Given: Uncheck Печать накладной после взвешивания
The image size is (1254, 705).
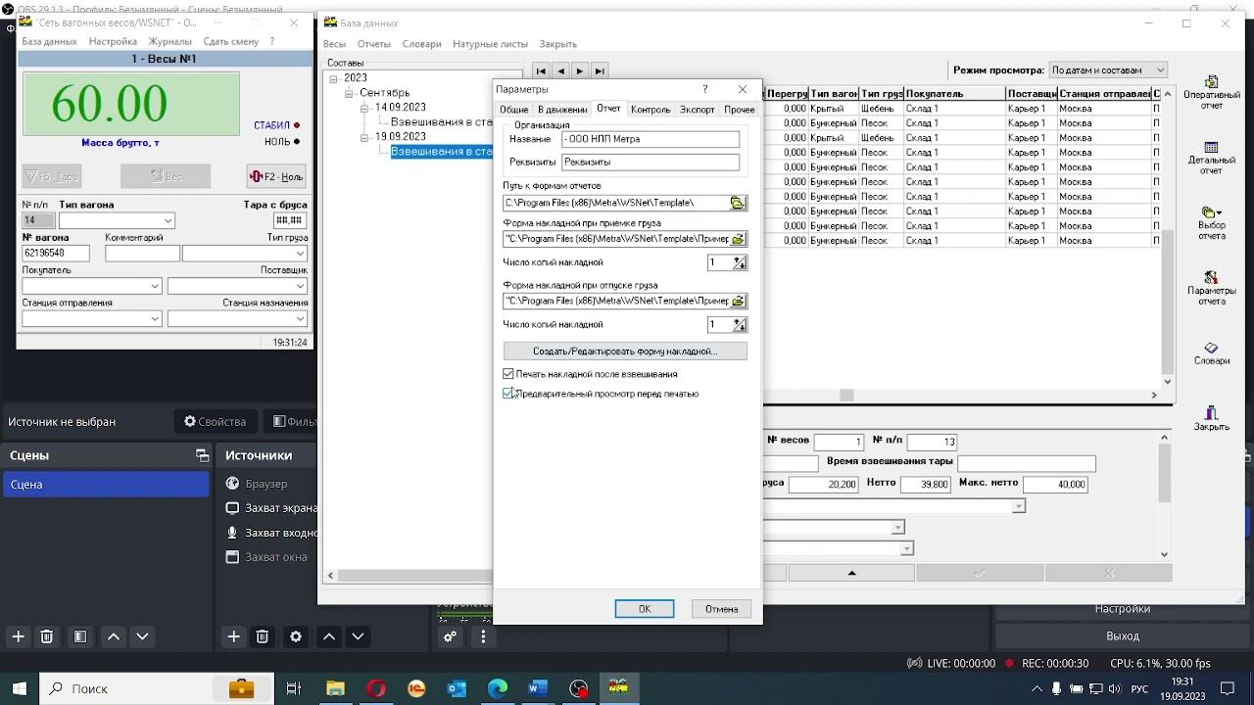Looking at the screenshot, I should 508,374.
